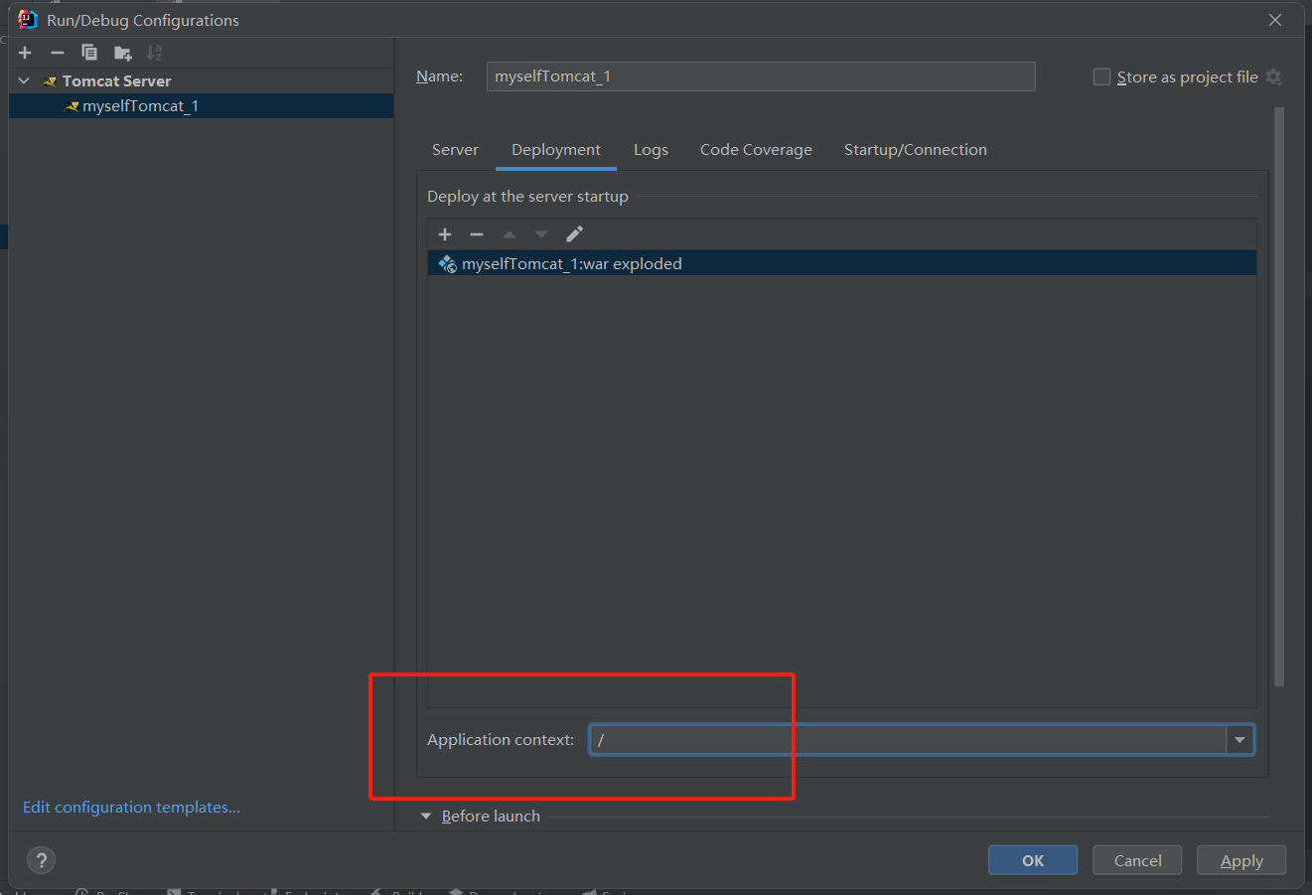Switch to the Startup/Connection tab
The height and width of the screenshot is (895, 1312).
tap(916, 150)
